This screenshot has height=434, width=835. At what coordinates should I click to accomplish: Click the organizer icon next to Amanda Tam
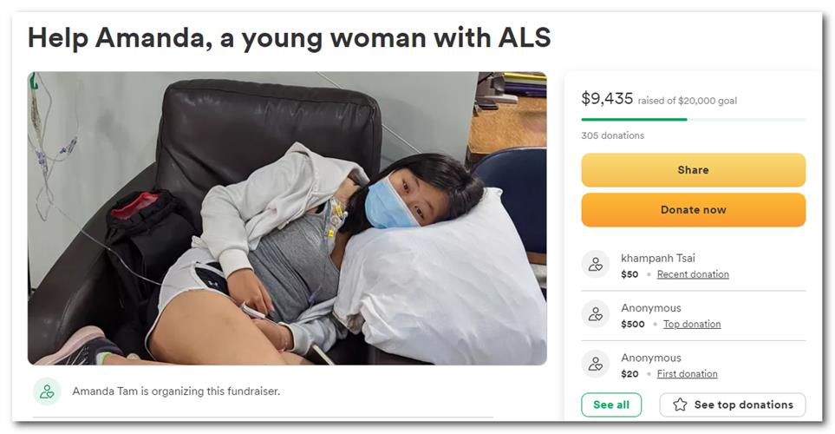47,391
